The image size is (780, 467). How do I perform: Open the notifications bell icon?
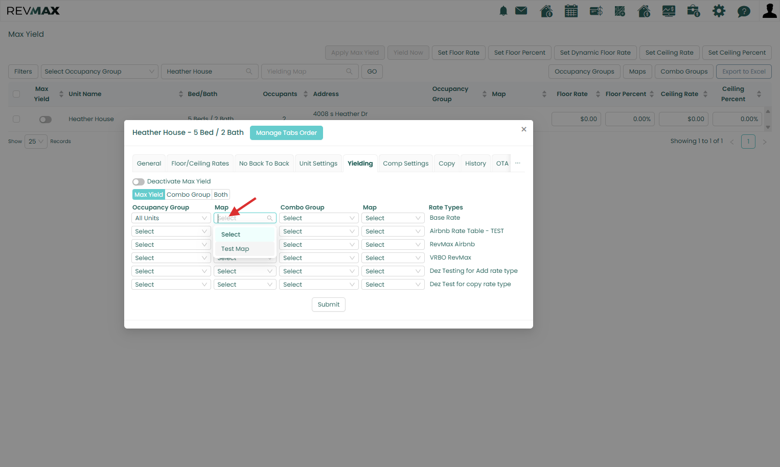click(503, 11)
